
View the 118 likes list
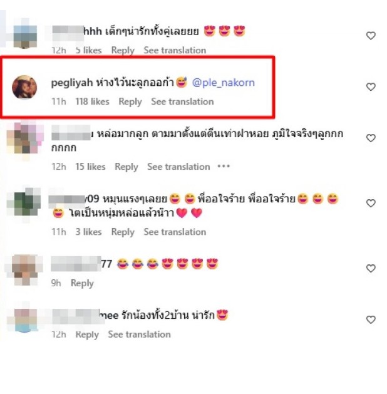click(x=93, y=101)
